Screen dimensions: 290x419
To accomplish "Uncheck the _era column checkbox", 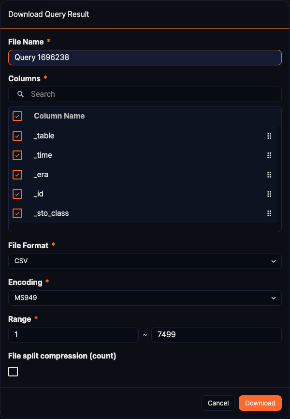I will pyautogui.click(x=18, y=175).
